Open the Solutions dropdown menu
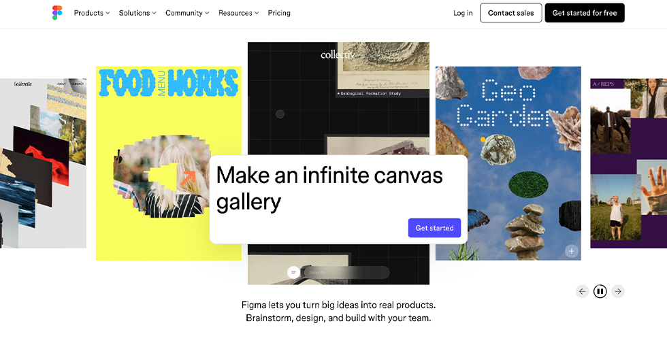The height and width of the screenshot is (351, 667). click(x=137, y=13)
